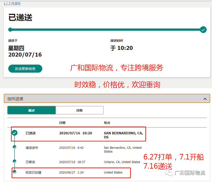Click the 货件进度 section header title
The image size is (212, 182).
click(x=15, y=99)
